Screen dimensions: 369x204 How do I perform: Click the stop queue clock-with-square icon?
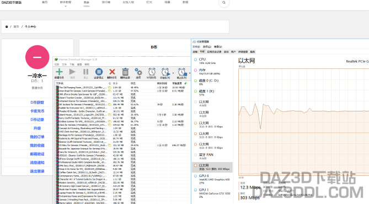tap(182, 72)
